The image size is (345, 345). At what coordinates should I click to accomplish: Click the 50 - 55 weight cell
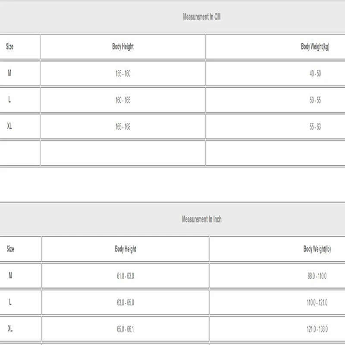276,100
